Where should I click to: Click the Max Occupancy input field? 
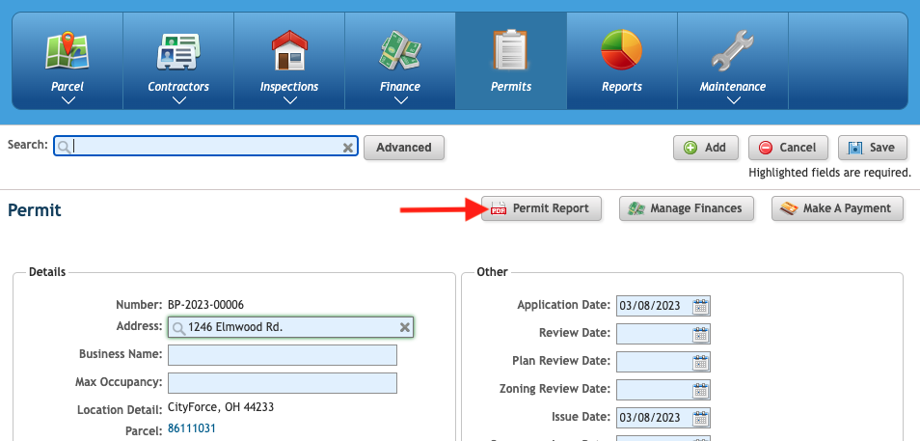[x=283, y=383]
